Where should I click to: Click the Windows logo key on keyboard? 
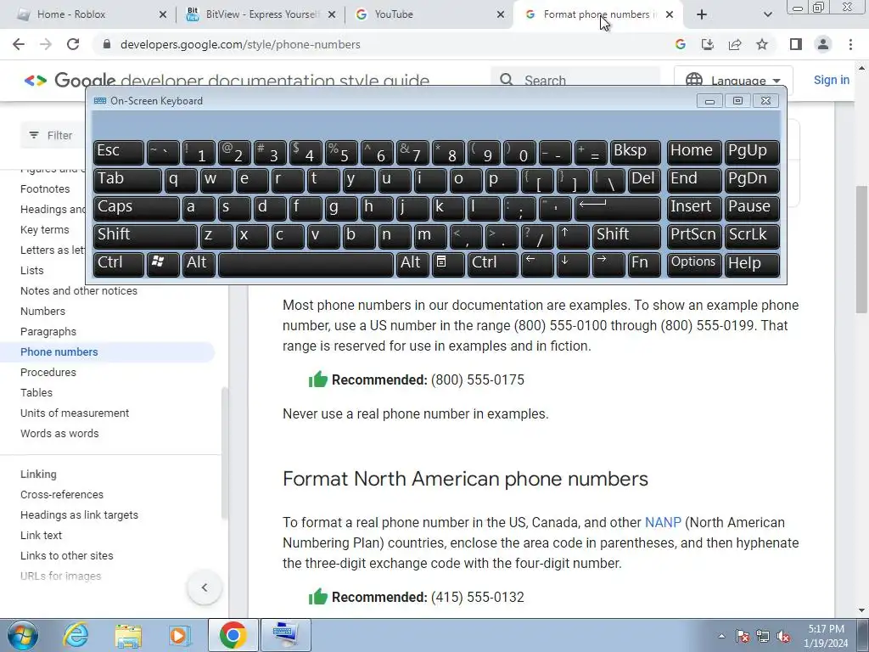click(163, 263)
